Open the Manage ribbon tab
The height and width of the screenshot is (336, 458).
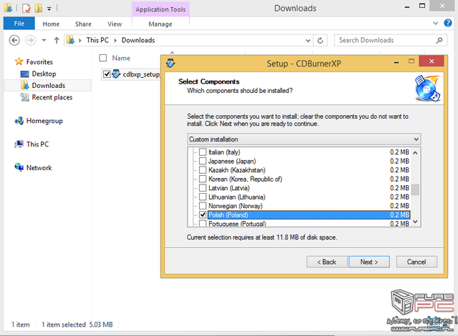click(160, 24)
